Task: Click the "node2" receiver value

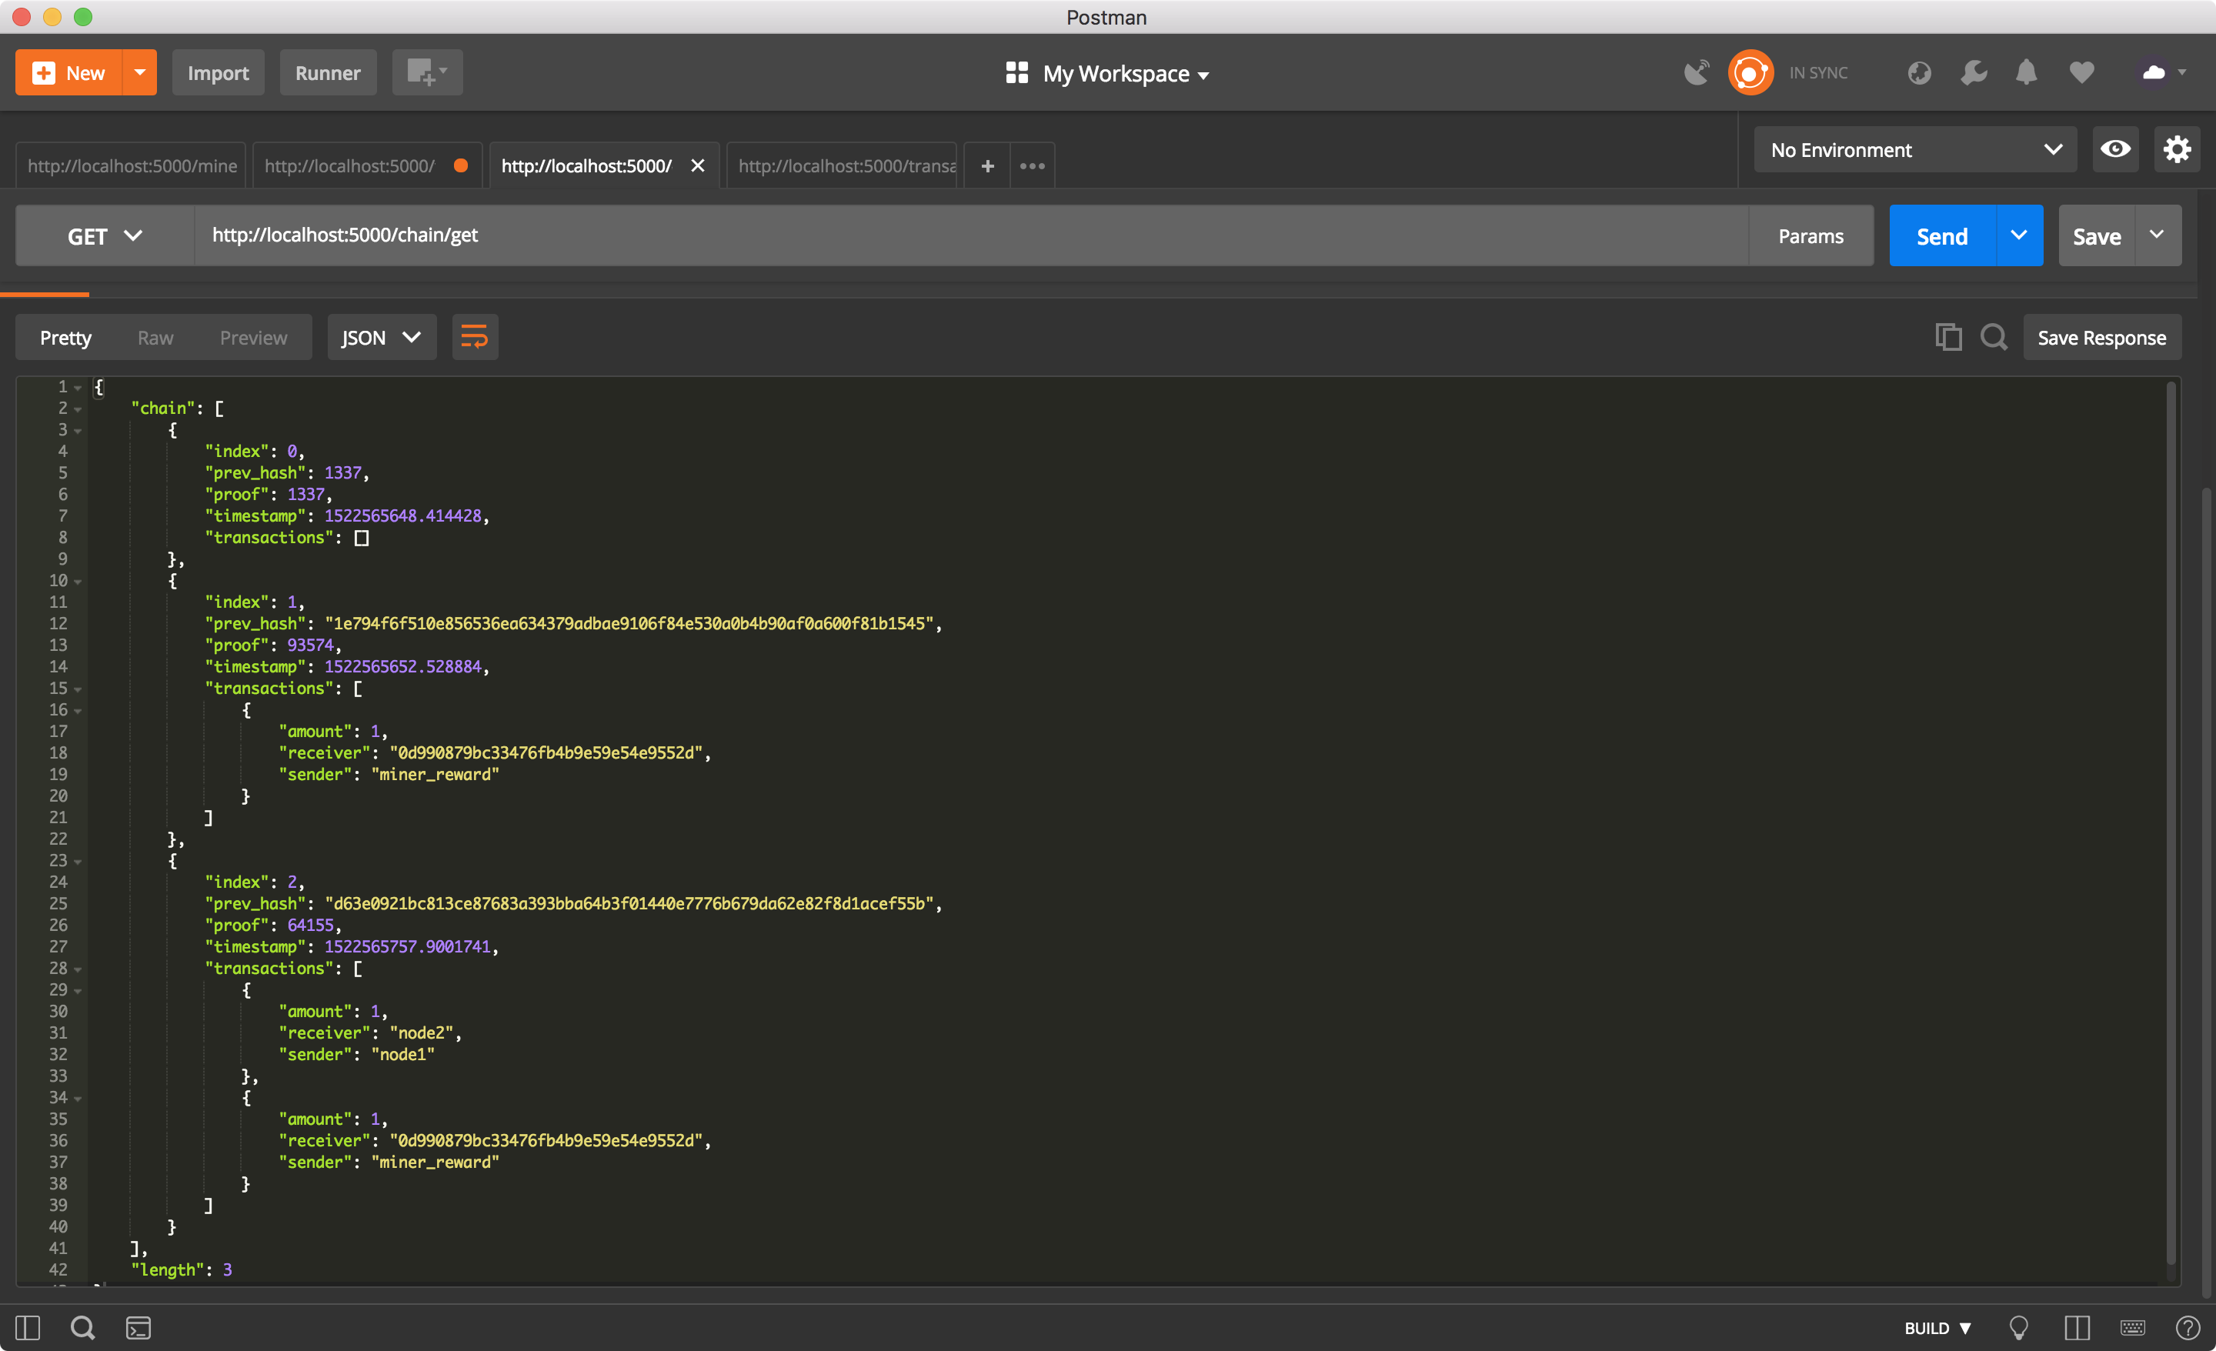Action: [421, 1033]
